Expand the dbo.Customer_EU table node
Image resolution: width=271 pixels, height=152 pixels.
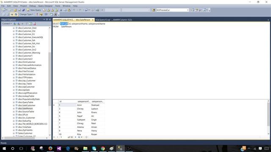14,34
